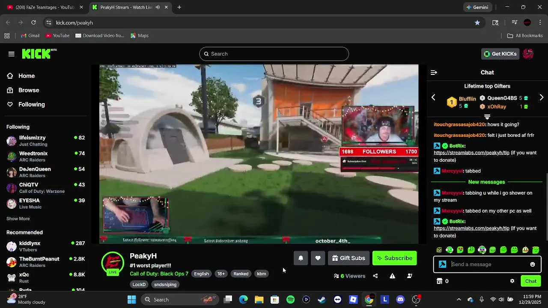The width and height of the screenshot is (548, 308).
Task: Open Steam from the taskbar
Action: [x=322, y=299]
